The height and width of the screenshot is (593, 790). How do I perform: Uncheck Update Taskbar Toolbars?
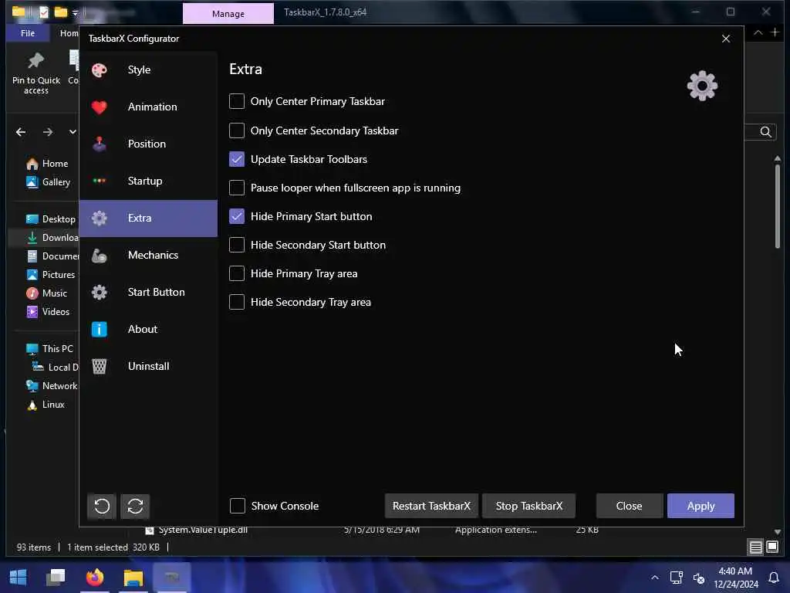click(237, 159)
